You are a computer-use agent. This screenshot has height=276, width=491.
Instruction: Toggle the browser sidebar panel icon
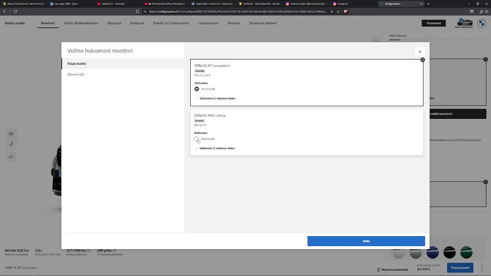472,11
